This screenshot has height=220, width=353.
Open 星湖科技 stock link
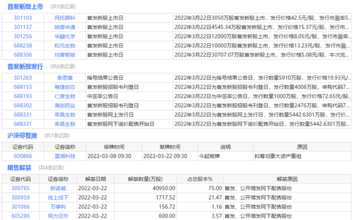[65, 156]
